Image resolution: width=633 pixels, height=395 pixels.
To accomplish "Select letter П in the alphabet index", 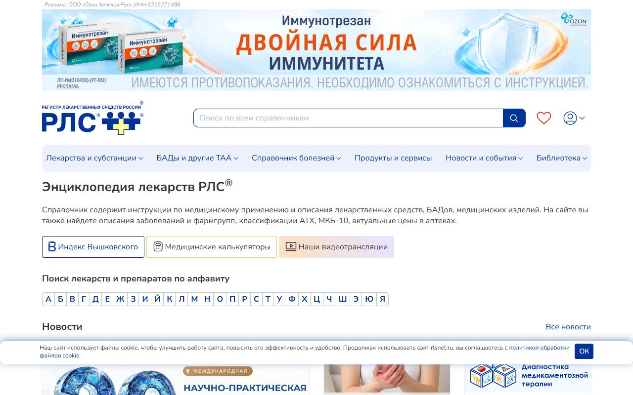I will point(232,299).
